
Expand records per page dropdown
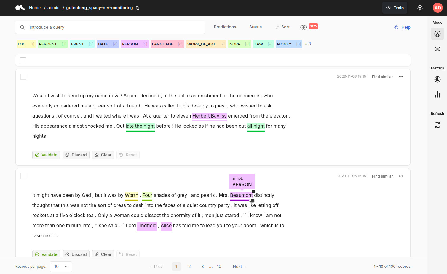point(61,267)
